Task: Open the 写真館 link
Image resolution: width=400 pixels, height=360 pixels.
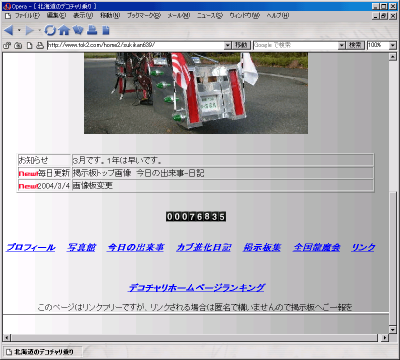Action: click(x=81, y=247)
